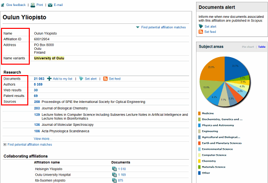This screenshot has height=183, width=268.
Task: Open 258 Proceedings of SPIE documents
Action: click(37, 102)
